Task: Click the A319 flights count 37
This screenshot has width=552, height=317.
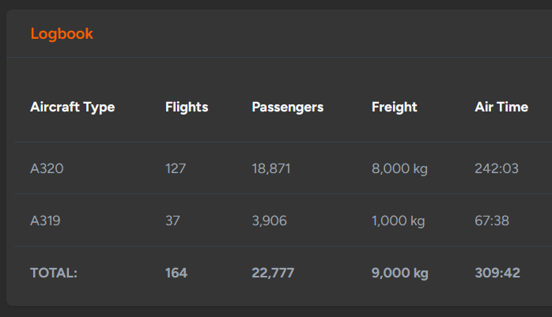Action: tap(172, 221)
